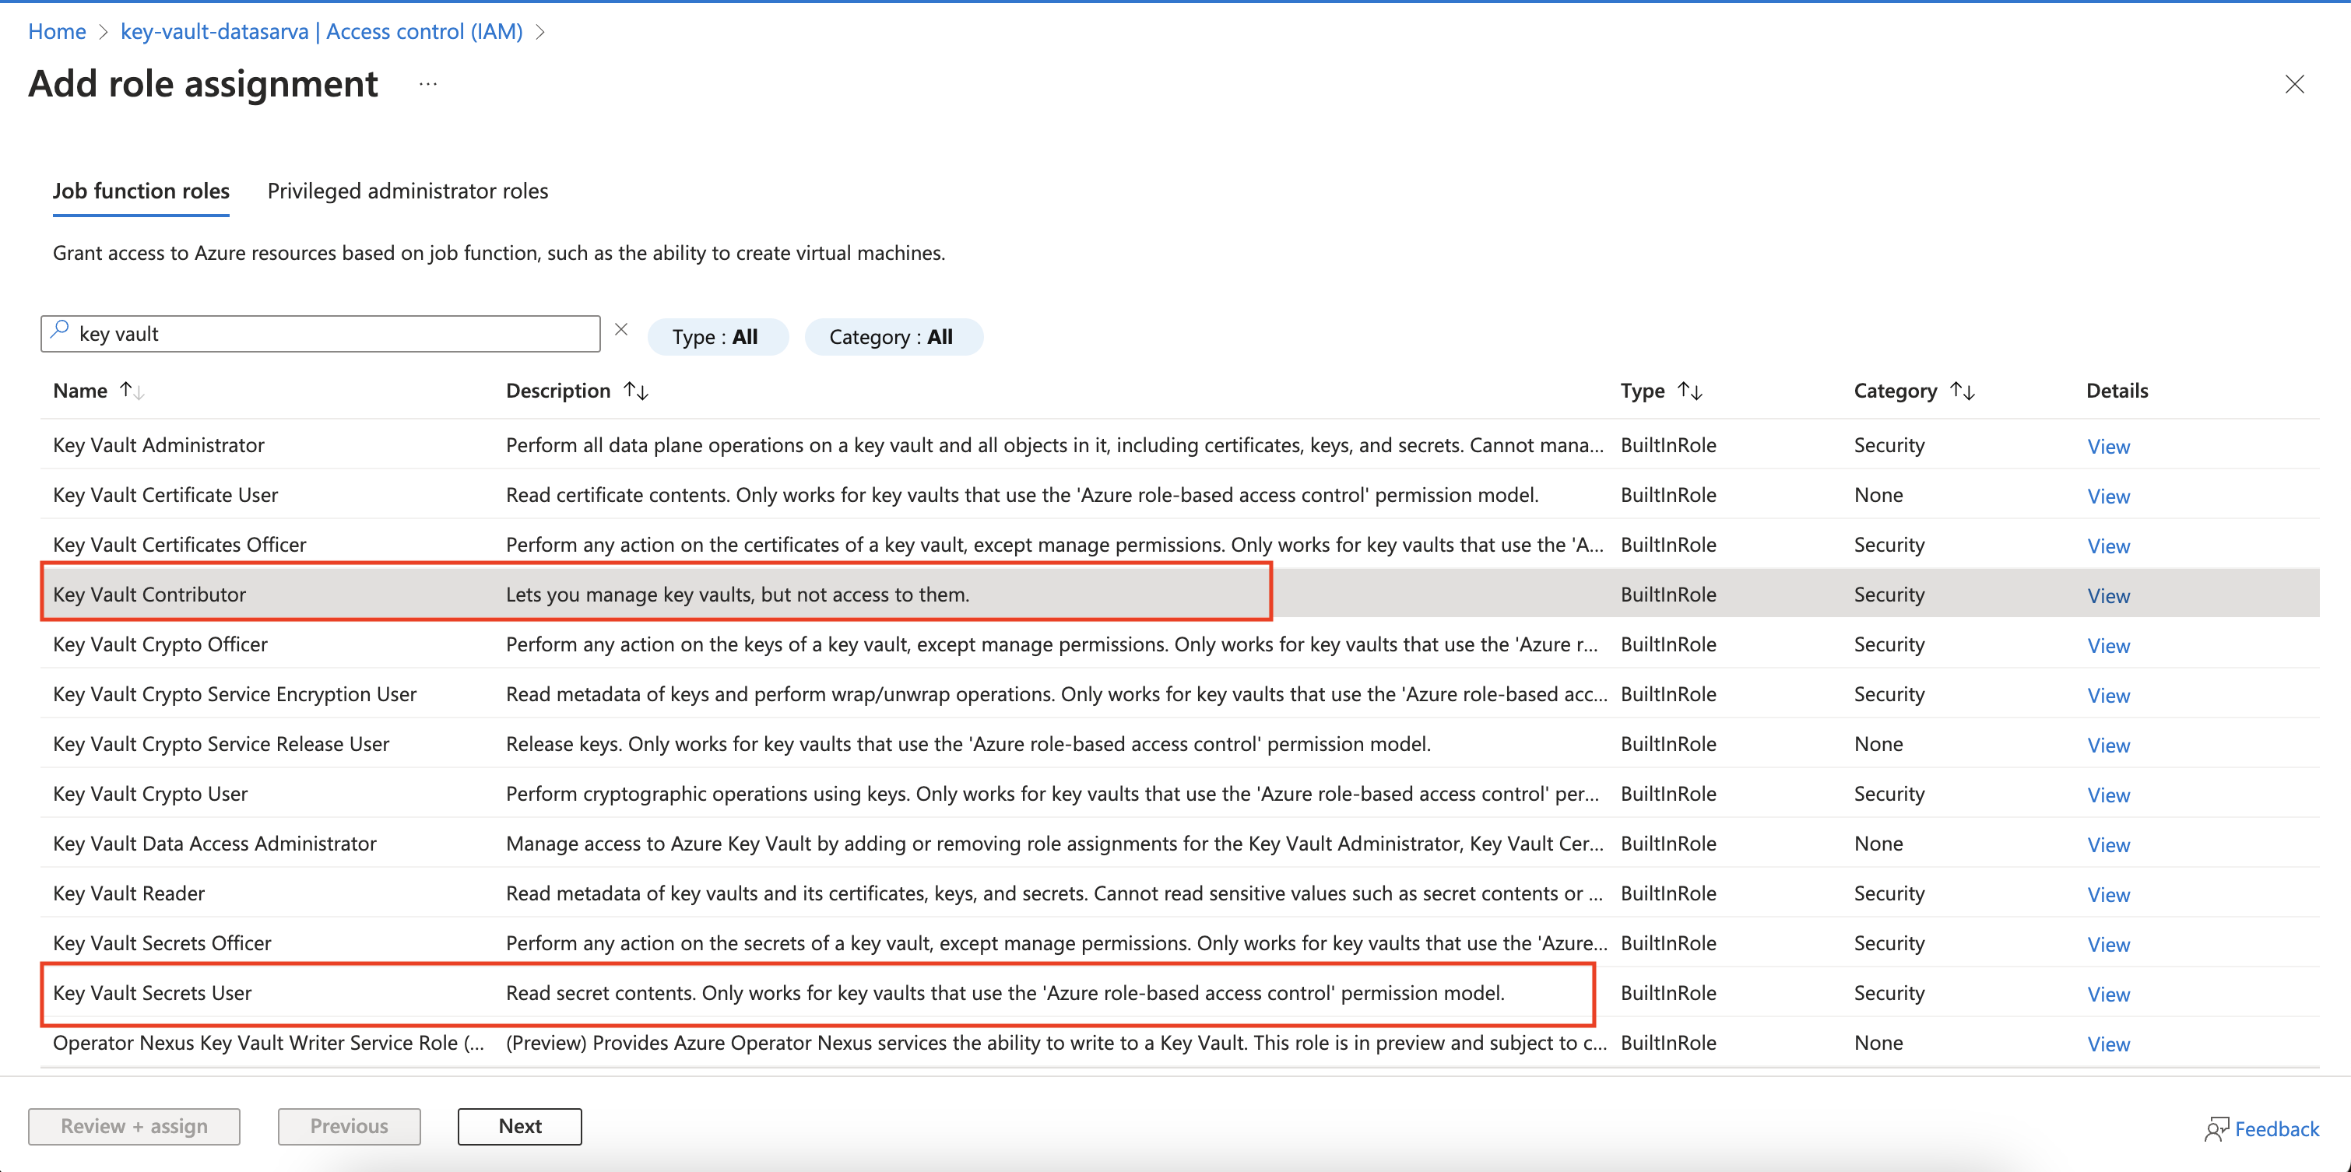Click the 'Release keys' description text

click(x=968, y=743)
